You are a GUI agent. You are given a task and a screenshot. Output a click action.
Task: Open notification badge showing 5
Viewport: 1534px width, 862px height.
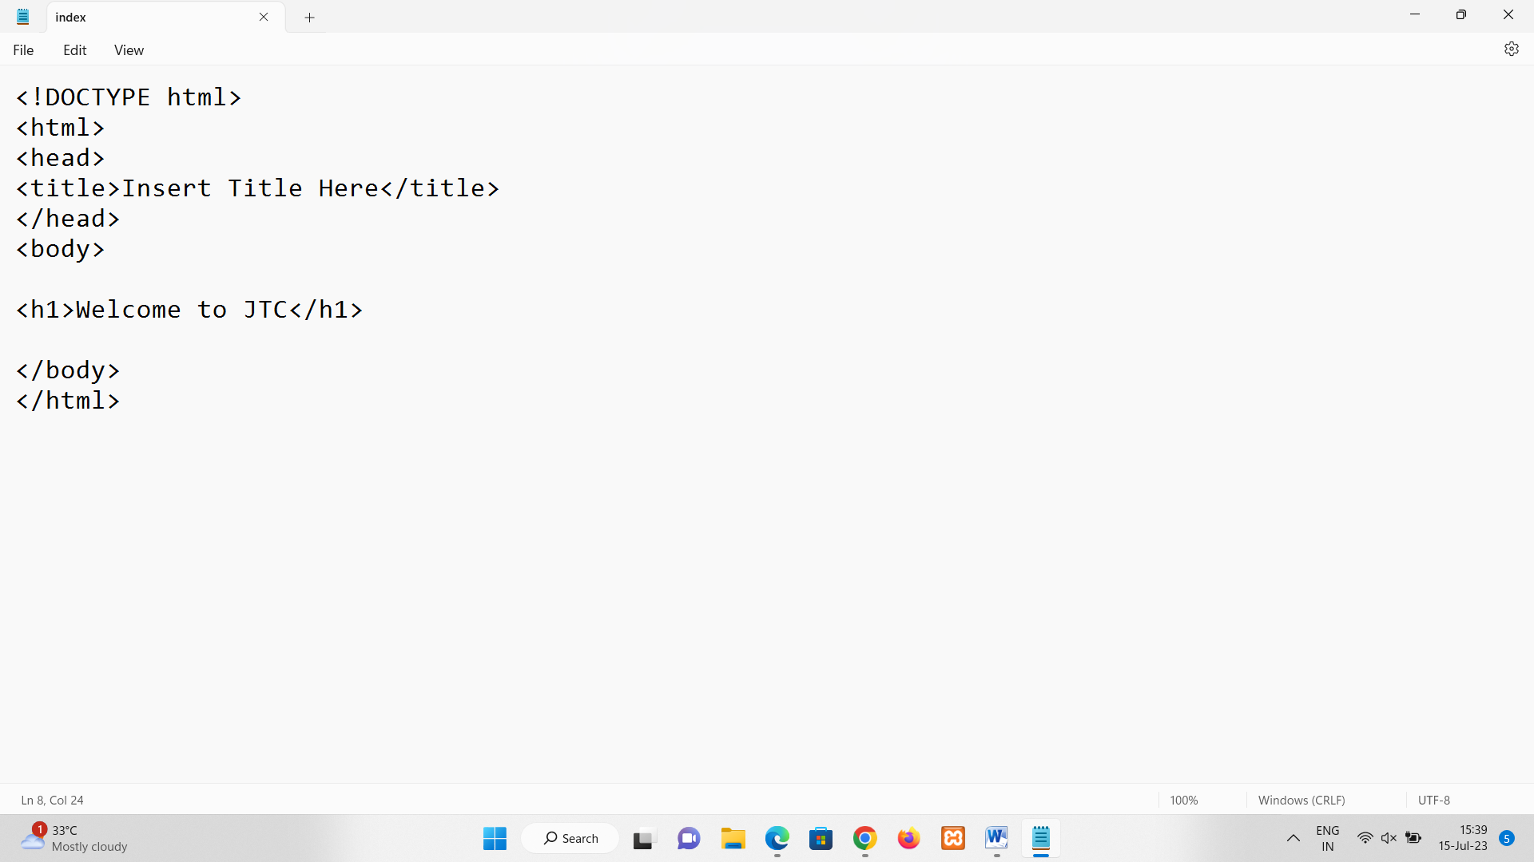tap(1507, 838)
